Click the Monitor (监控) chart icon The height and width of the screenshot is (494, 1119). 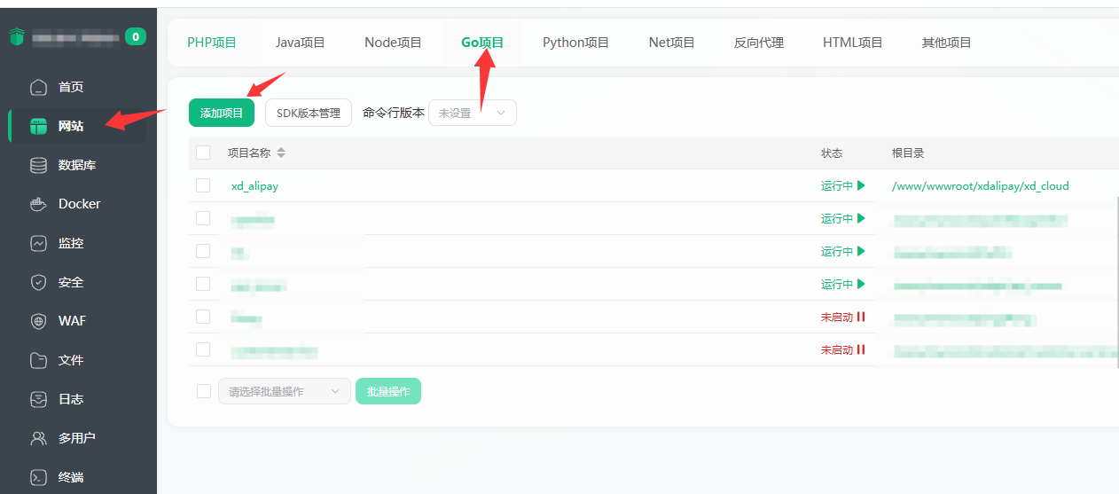click(38, 243)
